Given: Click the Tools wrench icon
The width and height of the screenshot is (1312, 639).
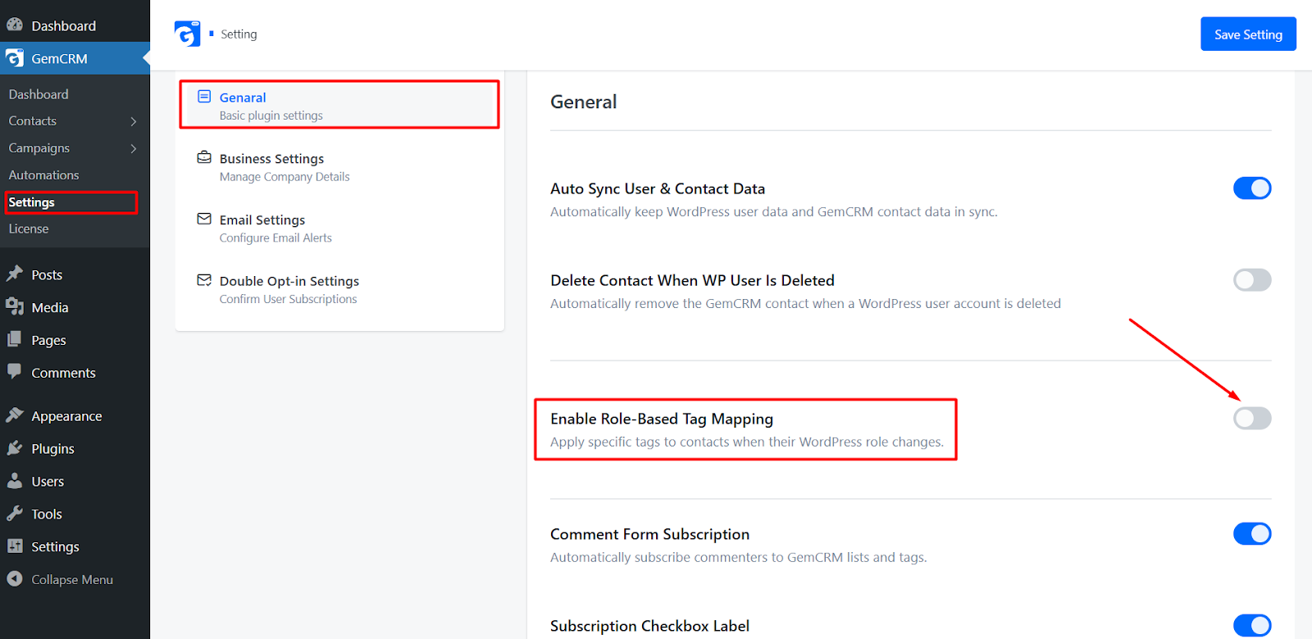Looking at the screenshot, I should 15,514.
